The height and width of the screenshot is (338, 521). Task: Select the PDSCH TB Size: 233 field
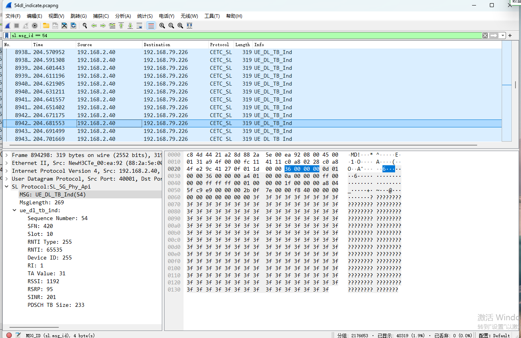[x=56, y=305]
